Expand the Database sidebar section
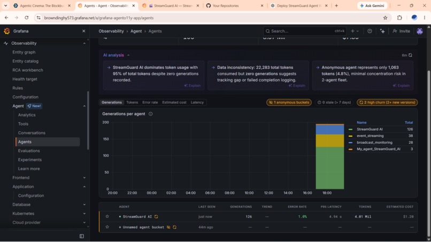Image resolution: width=431 pixels, height=242 pixels. pyautogui.click(x=84, y=205)
